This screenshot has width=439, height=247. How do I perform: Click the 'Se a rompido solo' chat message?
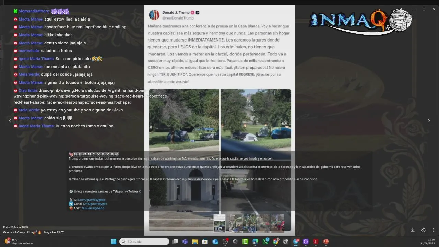[79, 59]
